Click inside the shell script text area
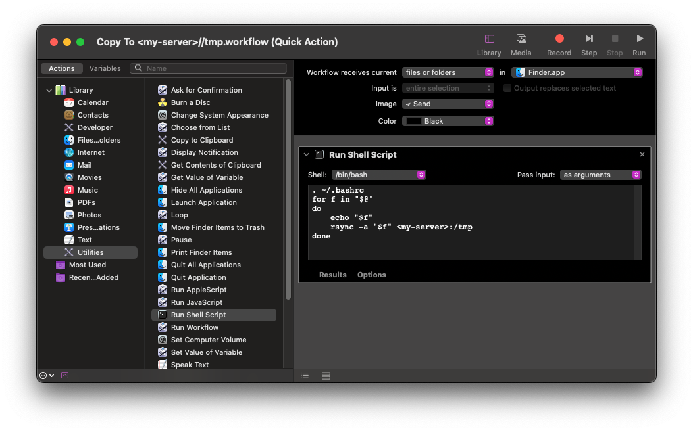693x431 pixels. [471, 222]
